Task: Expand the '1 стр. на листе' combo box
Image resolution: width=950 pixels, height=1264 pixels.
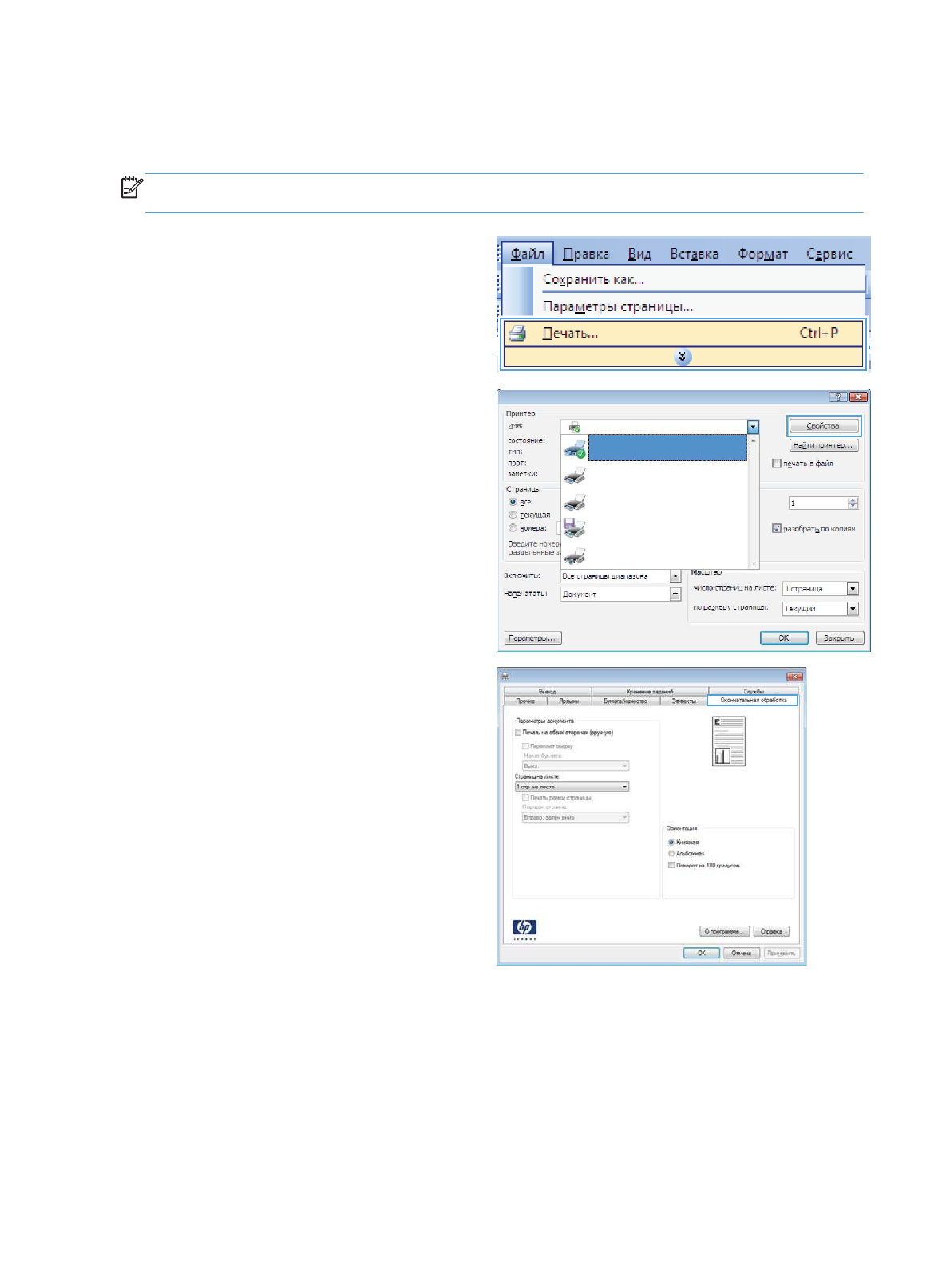Action: pos(624,787)
